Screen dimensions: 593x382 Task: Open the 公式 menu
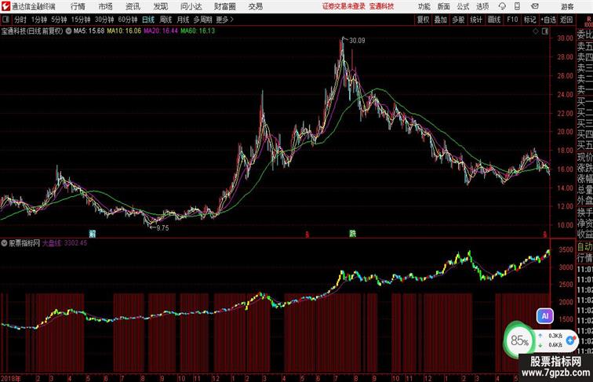pos(463,6)
